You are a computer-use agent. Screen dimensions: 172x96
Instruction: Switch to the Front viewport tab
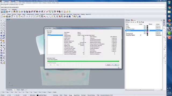pyautogui.click(x=18, y=90)
